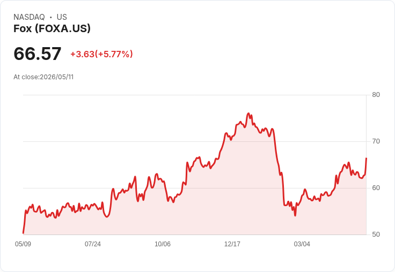The width and height of the screenshot is (395, 272).
Task: Click the 07/24 date axis label
Action: [x=93, y=244]
